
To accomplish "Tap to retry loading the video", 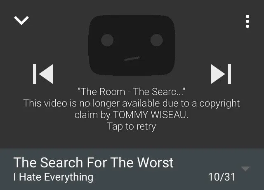I will [x=132, y=126].
